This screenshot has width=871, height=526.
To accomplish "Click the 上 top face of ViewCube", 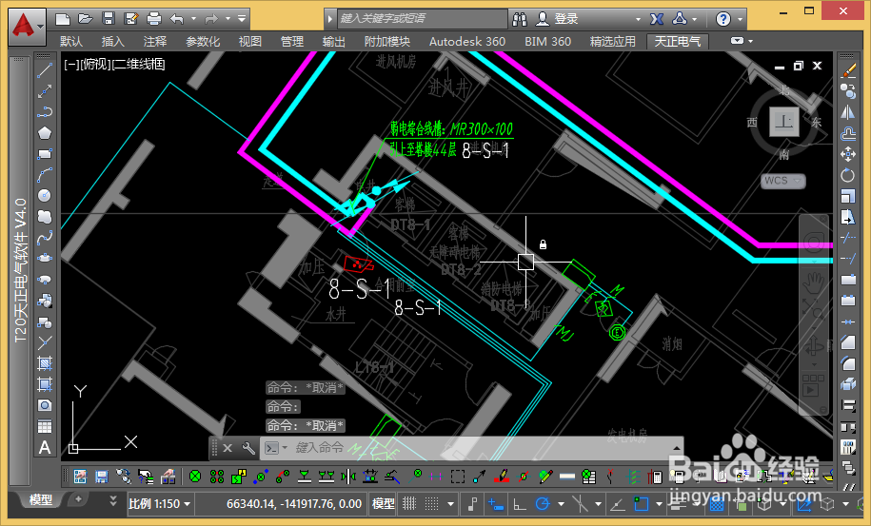I will click(783, 122).
